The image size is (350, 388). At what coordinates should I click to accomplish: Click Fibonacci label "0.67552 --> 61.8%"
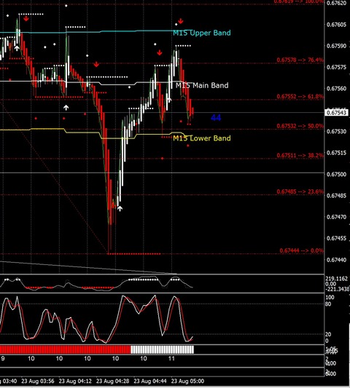300,96
